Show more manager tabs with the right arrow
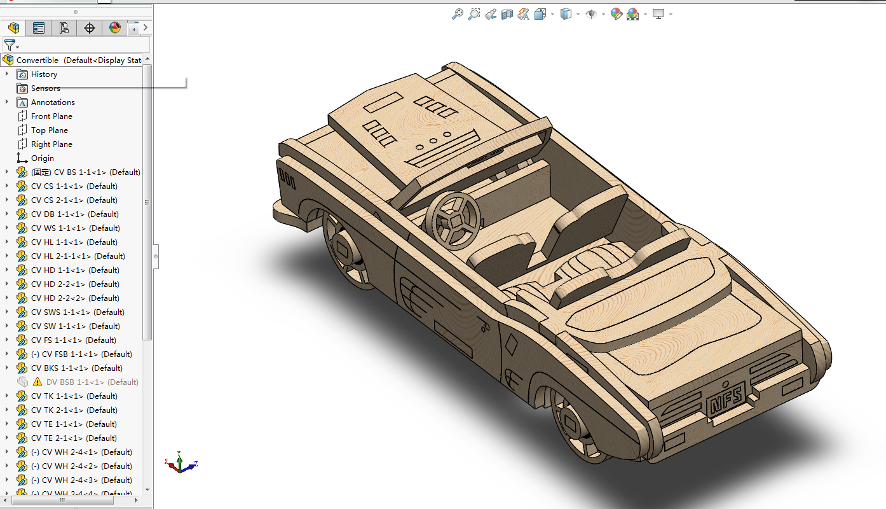The image size is (886, 509). pos(146,27)
